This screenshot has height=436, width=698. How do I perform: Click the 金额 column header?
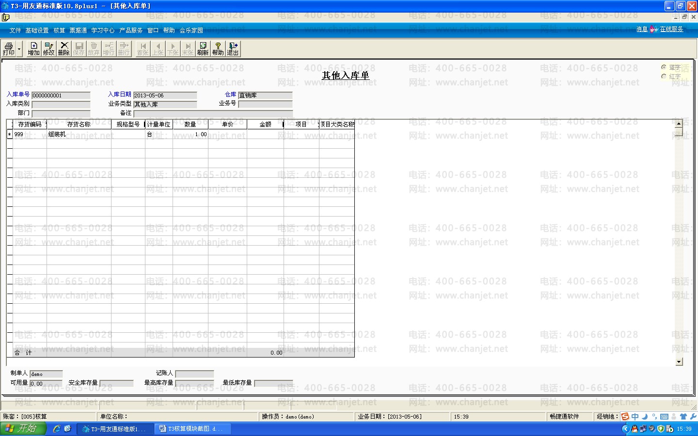tap(265, 125)
